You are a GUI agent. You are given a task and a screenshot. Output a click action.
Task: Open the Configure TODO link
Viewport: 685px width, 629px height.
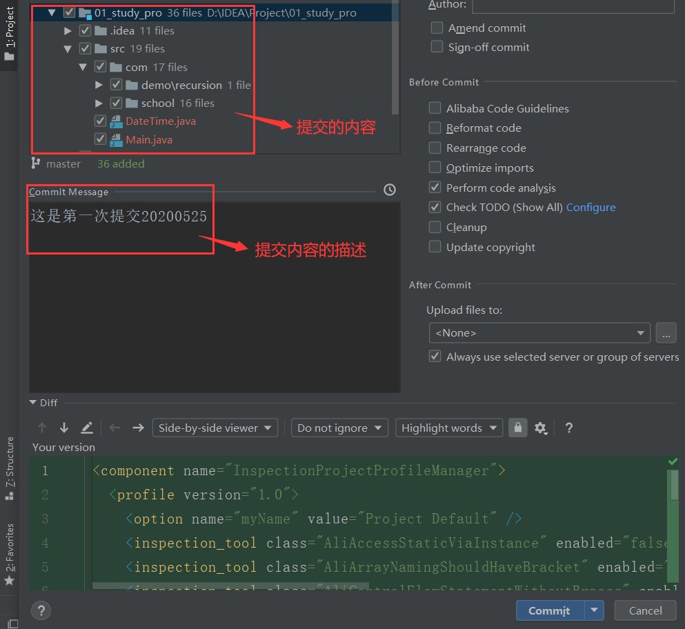[x=590, y=207]
